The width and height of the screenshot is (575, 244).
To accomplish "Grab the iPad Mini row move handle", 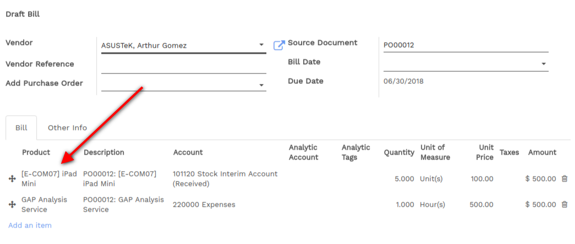I will (x=12, y=179).
